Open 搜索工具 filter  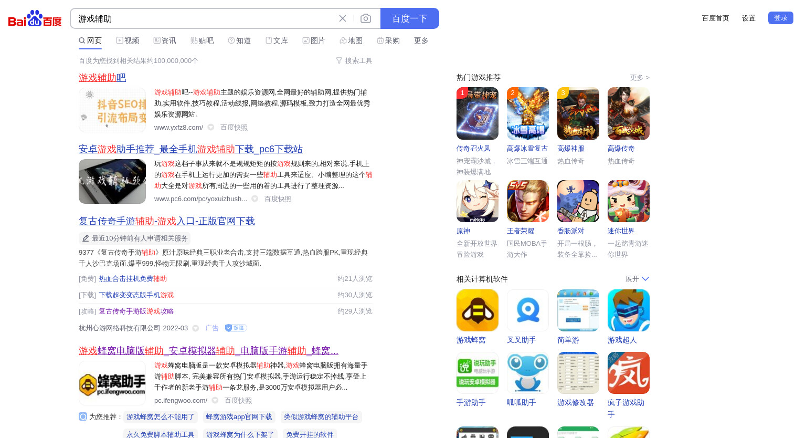(354, 61)
